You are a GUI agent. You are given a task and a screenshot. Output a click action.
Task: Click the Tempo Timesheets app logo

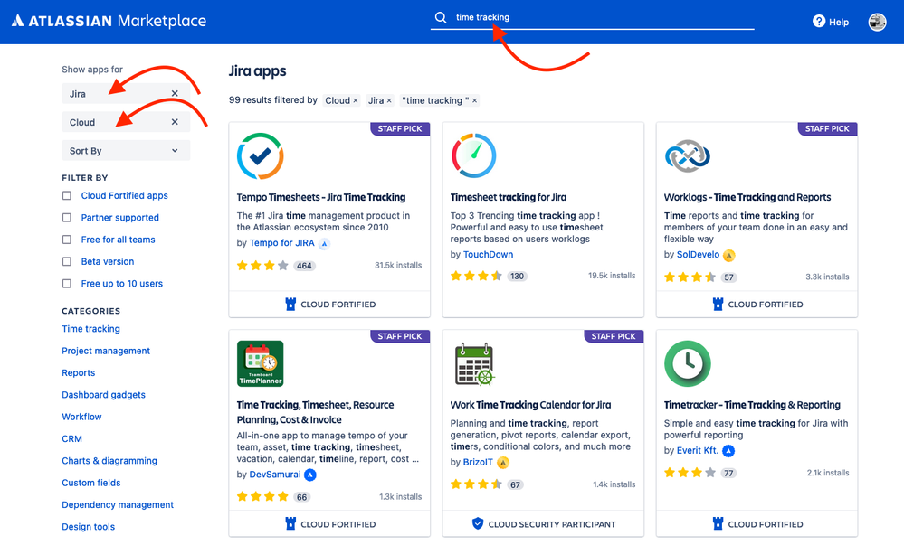pos(260,156)
